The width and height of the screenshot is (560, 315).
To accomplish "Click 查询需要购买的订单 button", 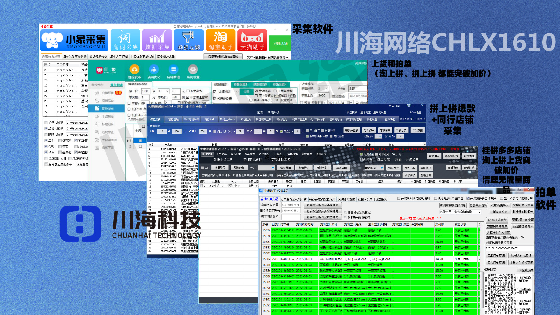I will tap(453, 206).
